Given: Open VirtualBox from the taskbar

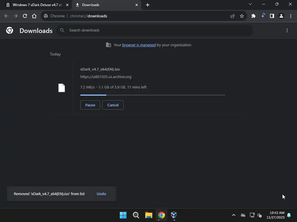Looking at the screenshot, I should tap(174, 215).
